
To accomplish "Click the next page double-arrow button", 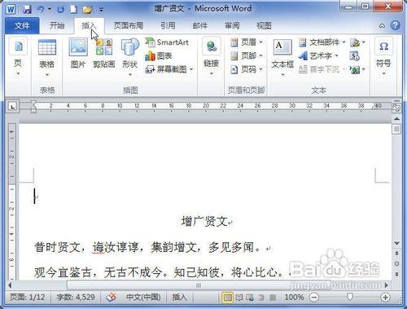I will [396, 274].
